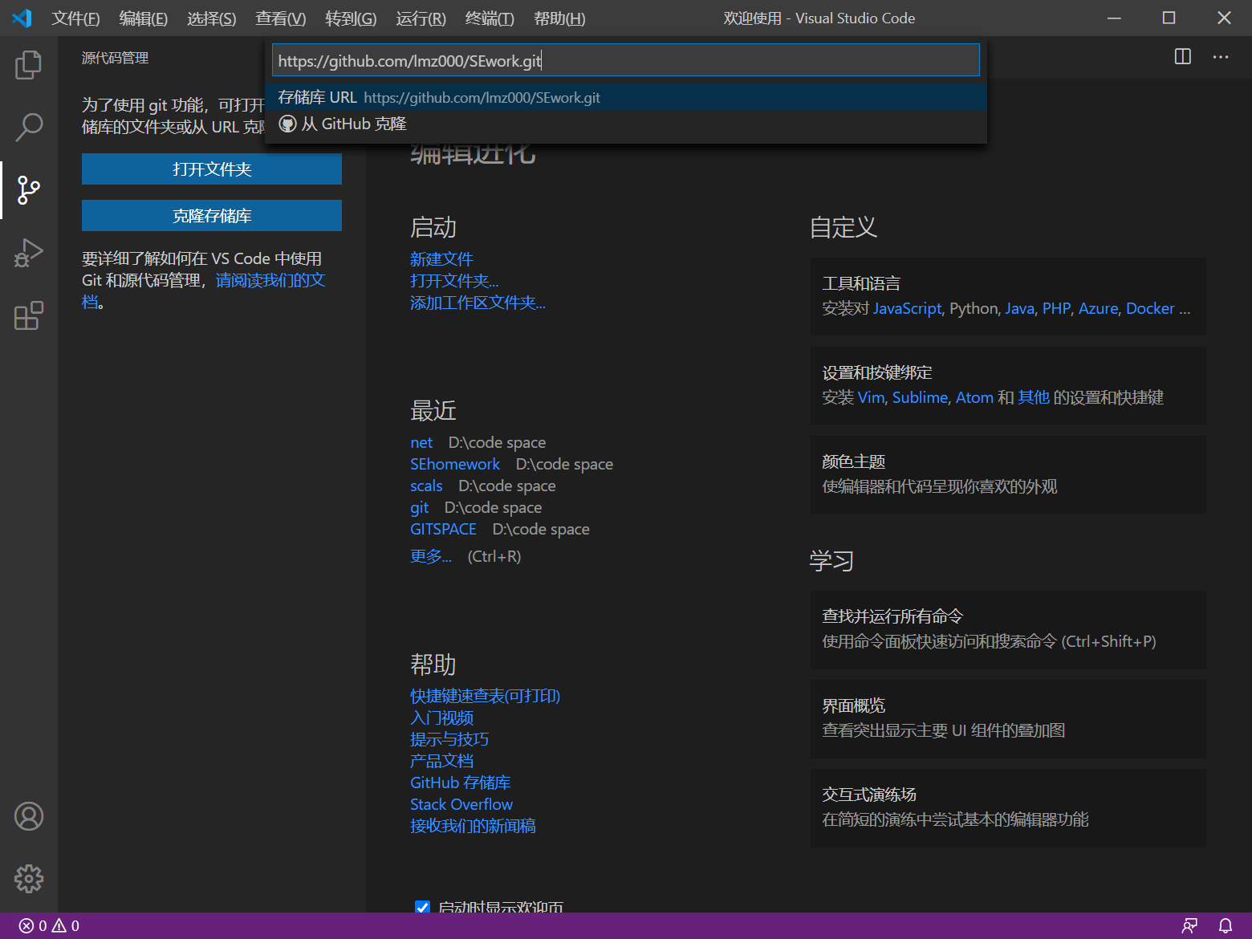
Task: Open the 提示与技巧 link
Action: tap(449, 739)
